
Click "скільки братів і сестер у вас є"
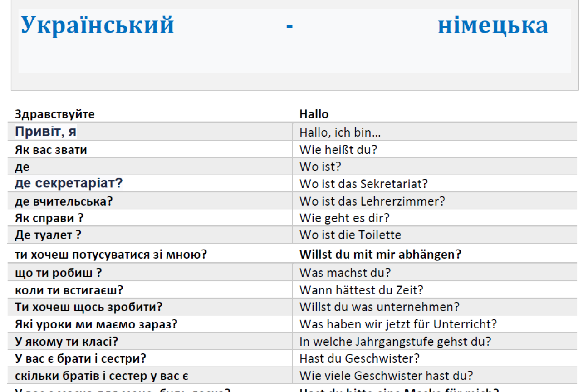tap(102, 376)
